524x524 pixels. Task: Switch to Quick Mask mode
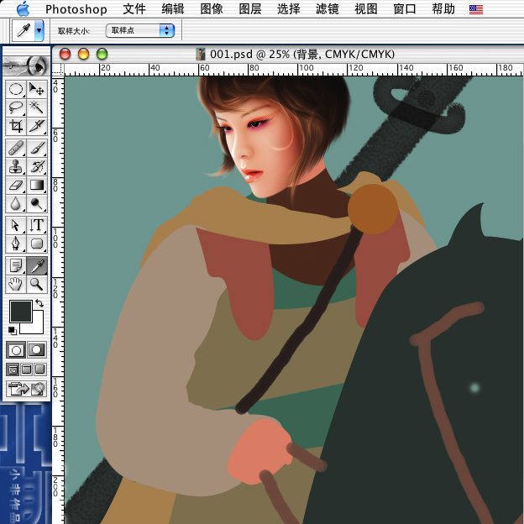pyautogui.click(x=36, y=350)
